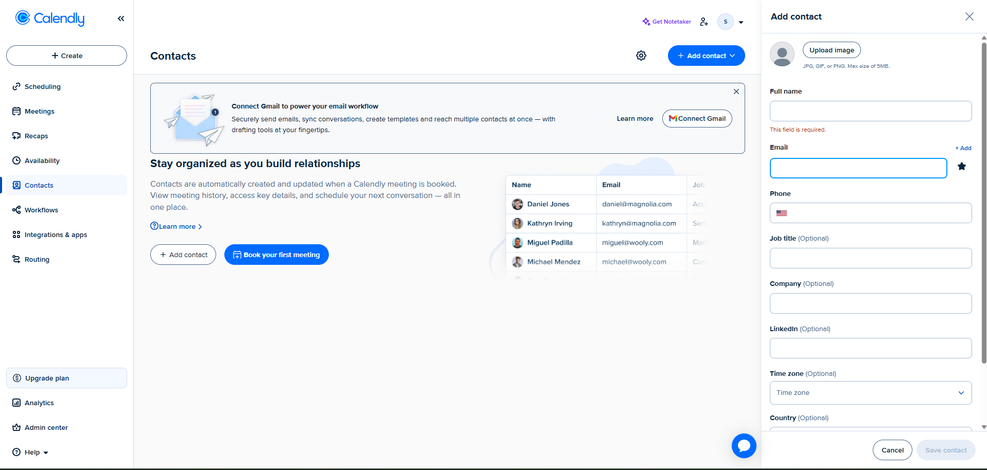Open the phone country flag selector
Viewport: 987px width, 470px height.
pos(782,213)
